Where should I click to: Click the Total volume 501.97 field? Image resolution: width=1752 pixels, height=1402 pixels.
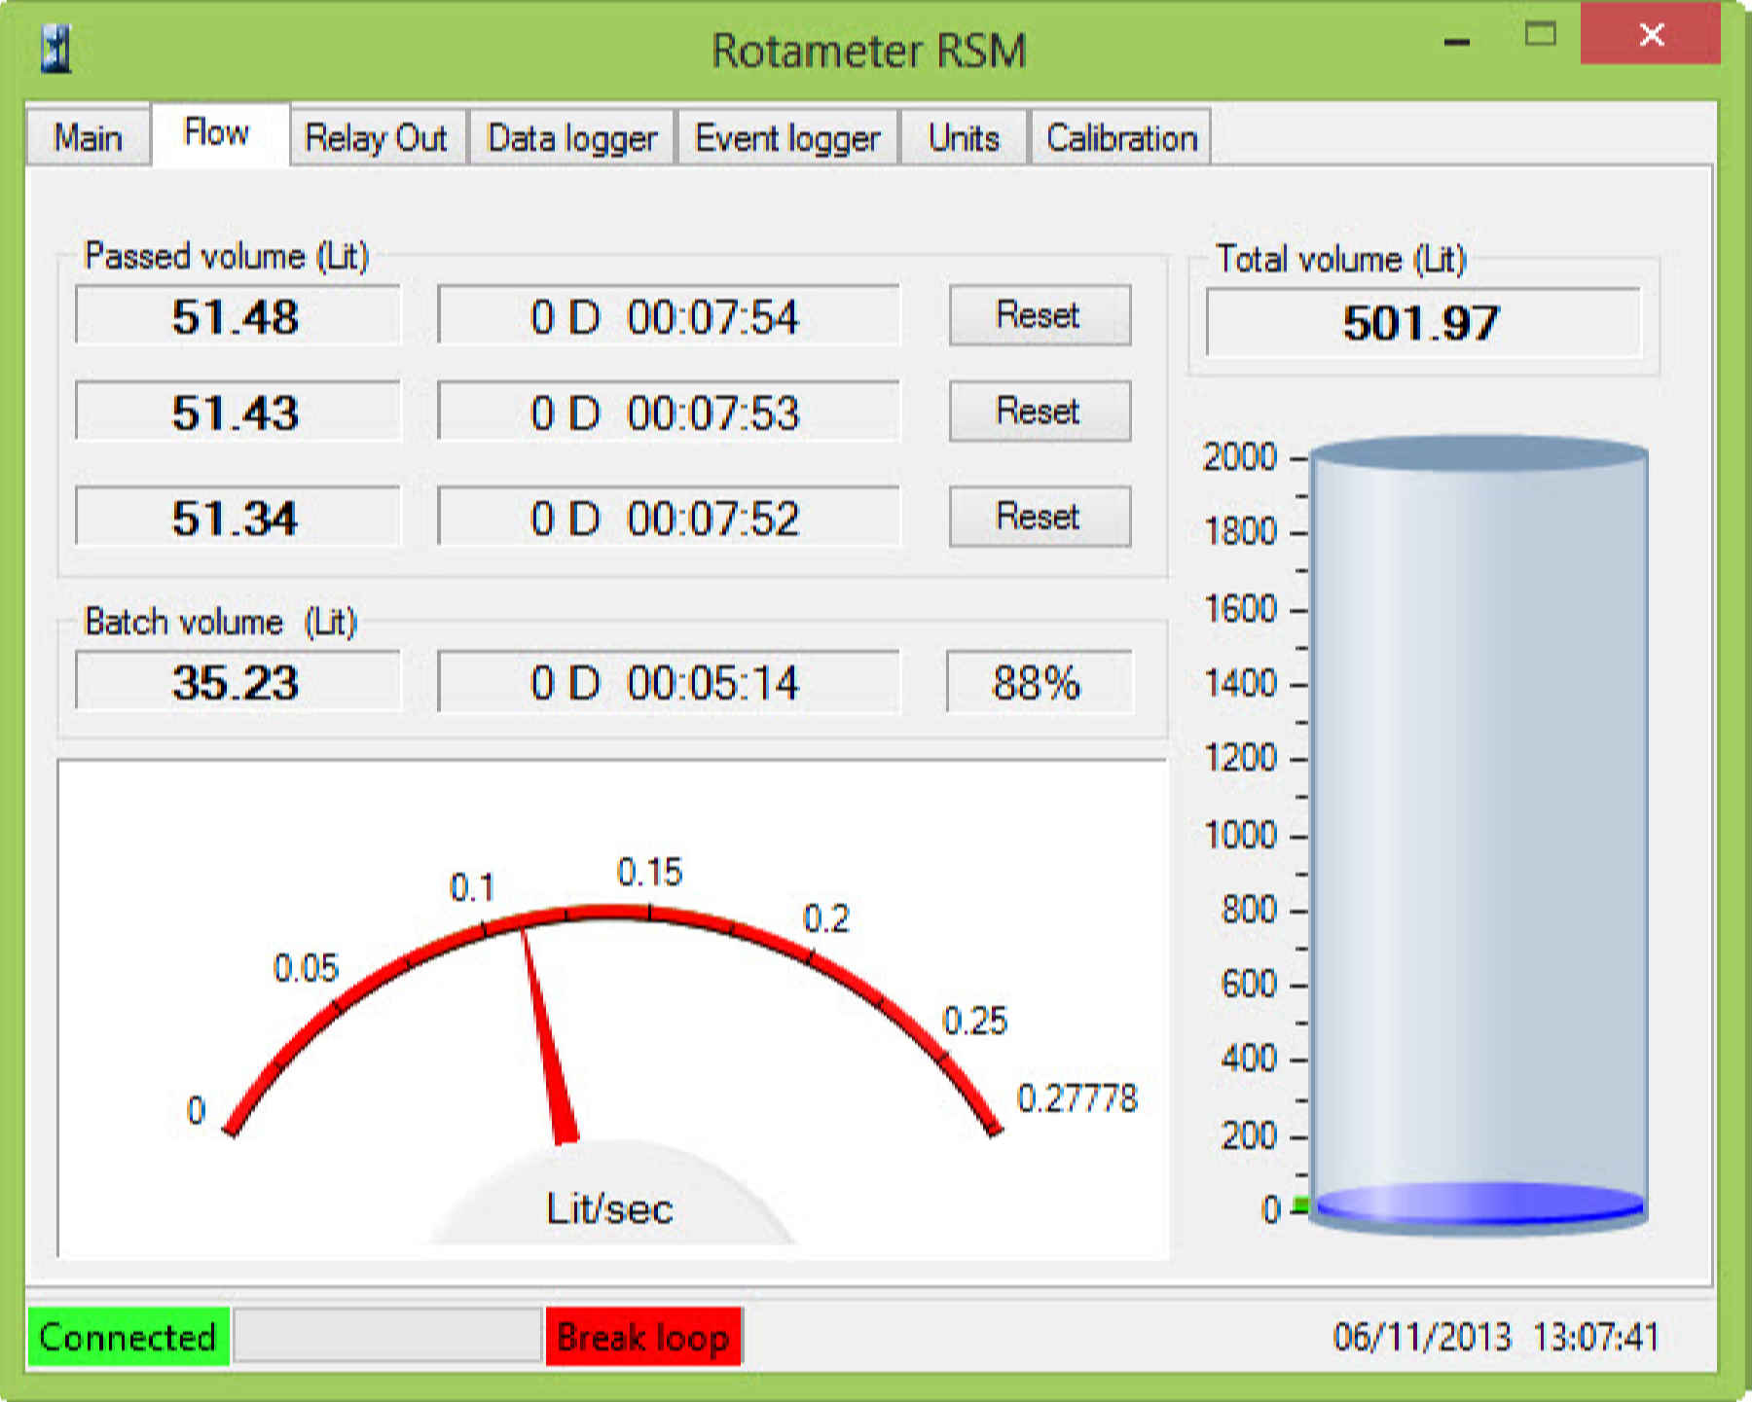click(x=1421, y=323)
